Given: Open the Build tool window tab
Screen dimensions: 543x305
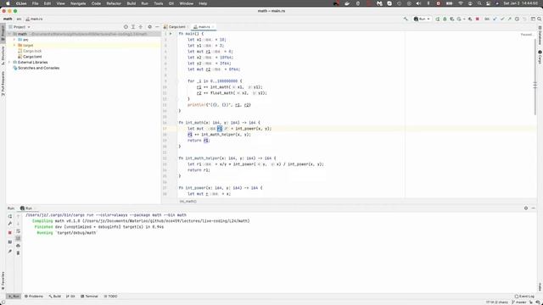Looking at the screenshot, I should tap(54, 297).
